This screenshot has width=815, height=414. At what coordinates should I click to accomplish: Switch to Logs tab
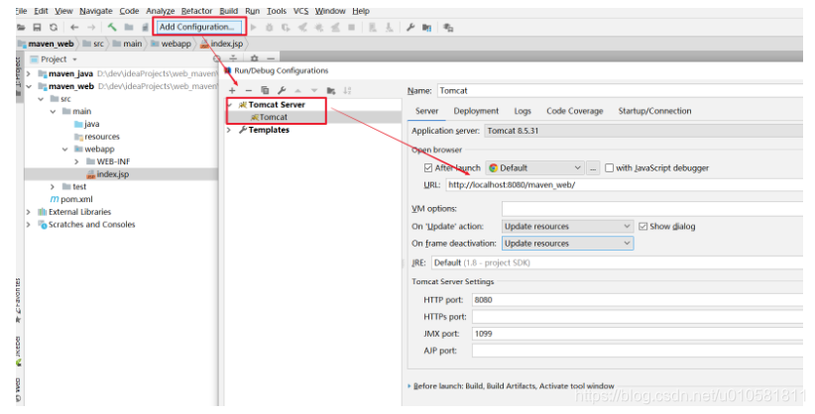pyautogui.click(x=523, y=111)
